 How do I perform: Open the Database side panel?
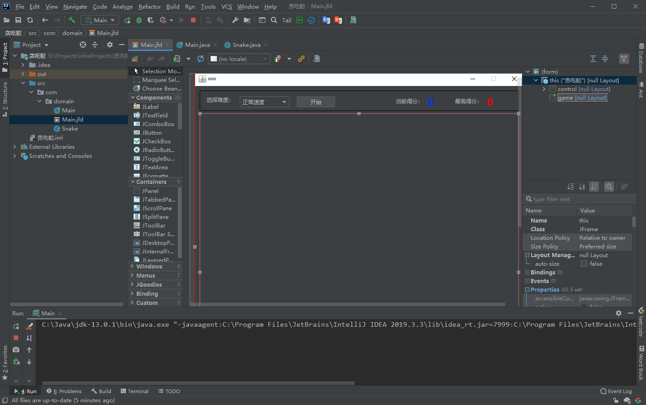point(641,58)
